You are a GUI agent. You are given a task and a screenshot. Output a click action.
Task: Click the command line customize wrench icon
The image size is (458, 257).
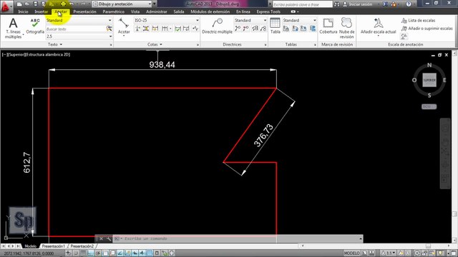(108, 238)
